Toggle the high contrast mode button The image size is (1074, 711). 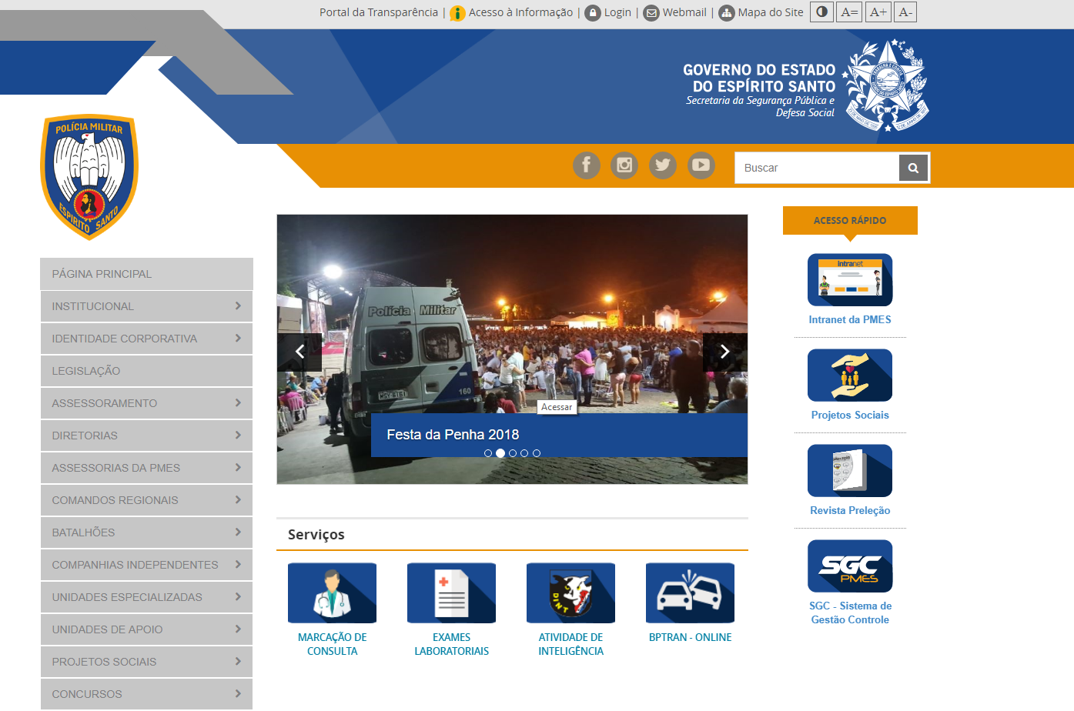pyautogui.click(x=821, y=12)
